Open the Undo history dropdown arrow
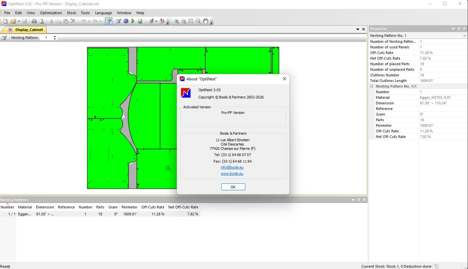 point(88,21)
